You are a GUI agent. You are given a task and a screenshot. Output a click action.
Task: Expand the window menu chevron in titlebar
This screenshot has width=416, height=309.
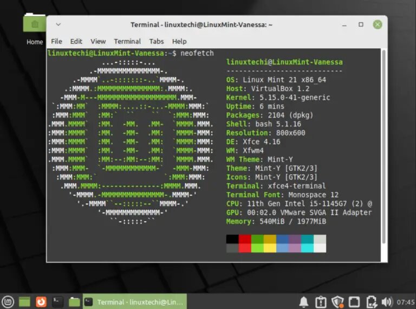click(58, 24)
